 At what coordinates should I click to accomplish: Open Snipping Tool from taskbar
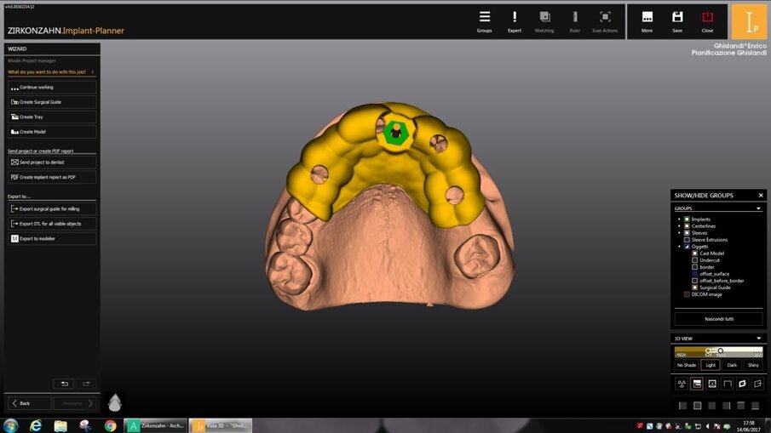click(x=85, y=425)
